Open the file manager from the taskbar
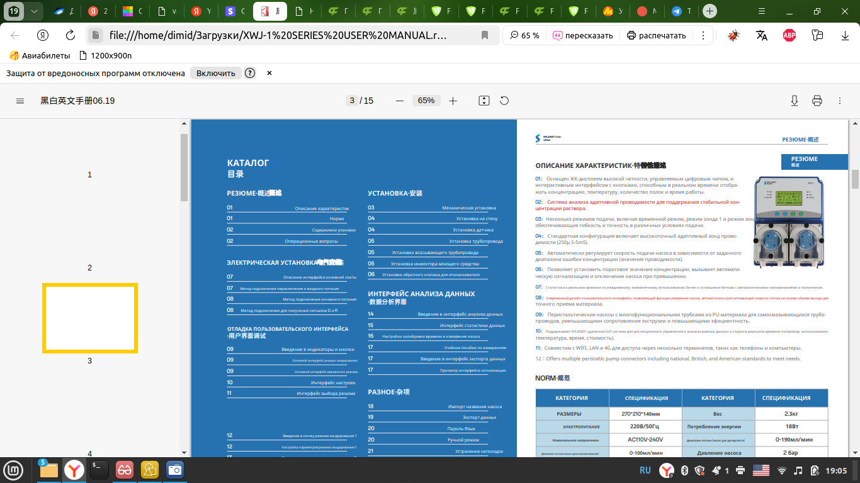 [48, 470]
